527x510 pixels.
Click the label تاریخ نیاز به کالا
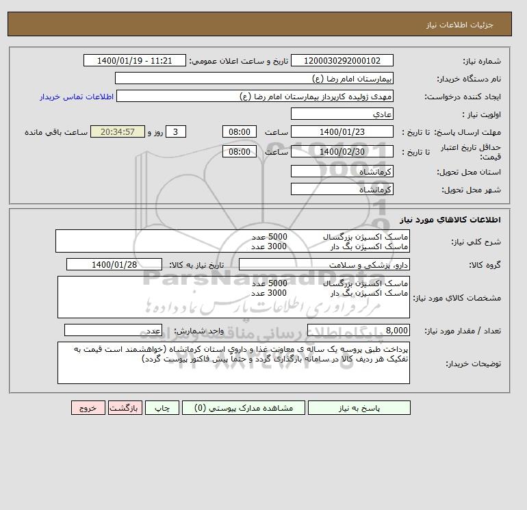coord(196,265)
